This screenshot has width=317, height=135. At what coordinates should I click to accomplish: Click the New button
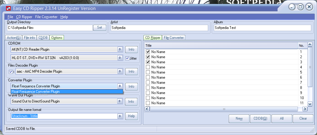tap(239, 118)
